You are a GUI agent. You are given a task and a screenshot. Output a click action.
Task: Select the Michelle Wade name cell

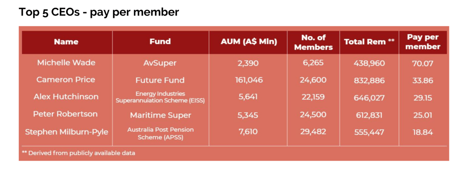pos(66,63)
